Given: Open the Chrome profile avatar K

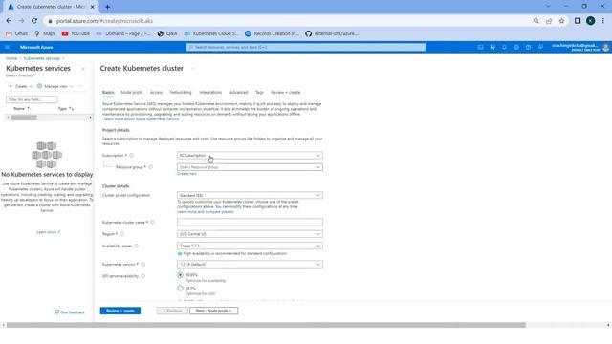Looking at the screenshot, I should point(591,21).
